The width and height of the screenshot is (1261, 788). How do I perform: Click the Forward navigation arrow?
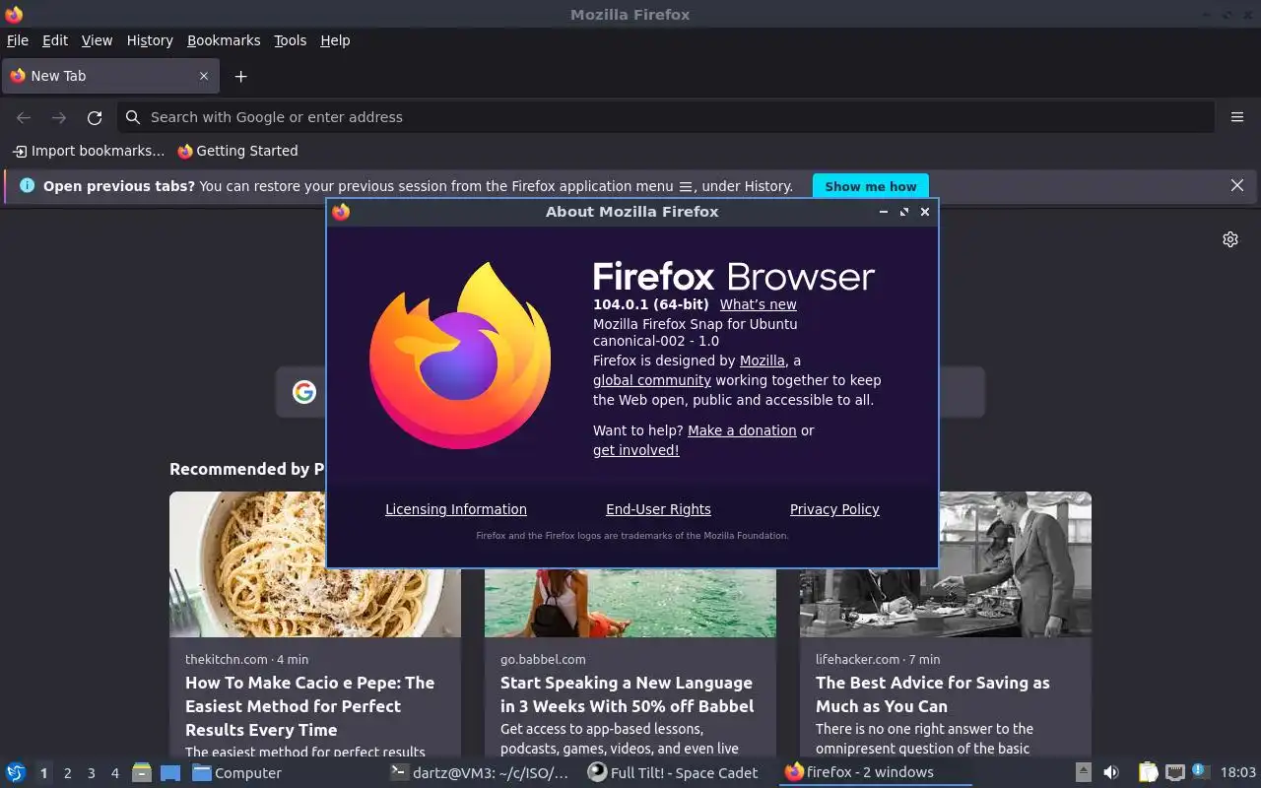pos(59,117)
